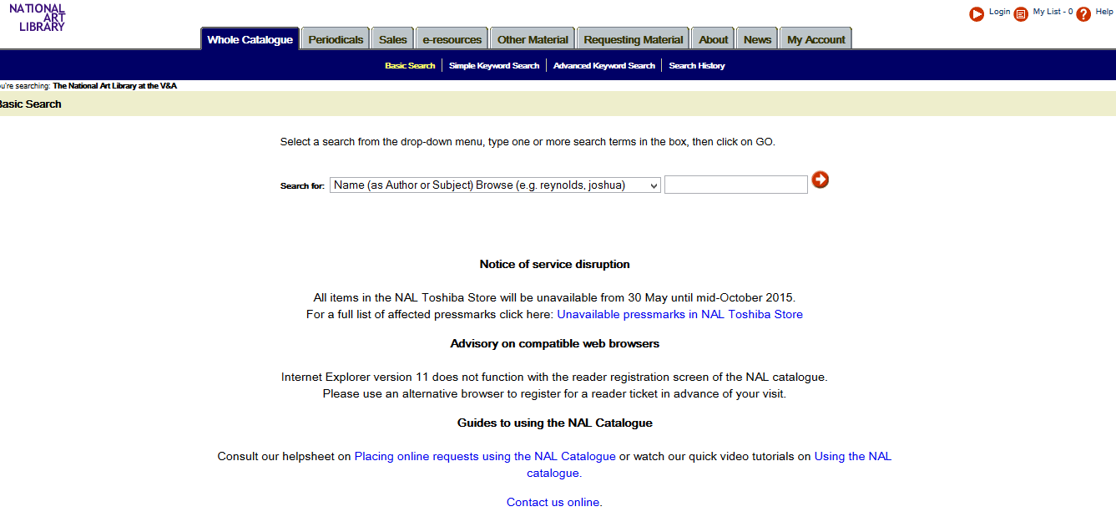
Task: Click into the search terms text box
Action: point(736,185)
